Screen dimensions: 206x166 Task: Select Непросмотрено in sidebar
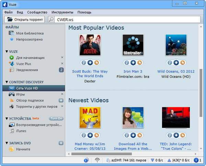(x=30, y=39)
